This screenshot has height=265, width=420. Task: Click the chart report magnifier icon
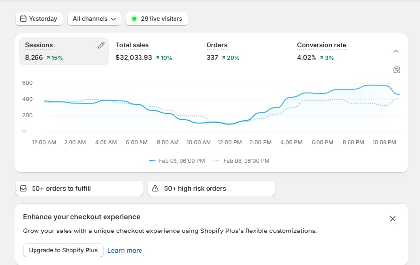pyautogui.click(x=397, y=70)
